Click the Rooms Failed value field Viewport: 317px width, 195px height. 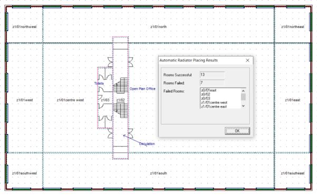click(212, 83)
